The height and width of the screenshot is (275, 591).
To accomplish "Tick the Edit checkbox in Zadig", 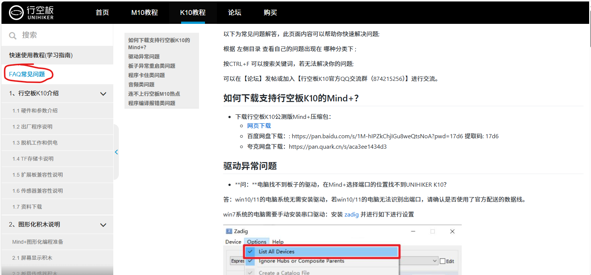I will click(443, 261).
